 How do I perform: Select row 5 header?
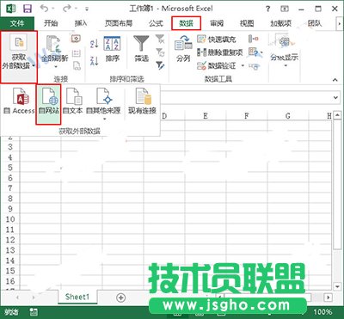(x=10, y=168)
